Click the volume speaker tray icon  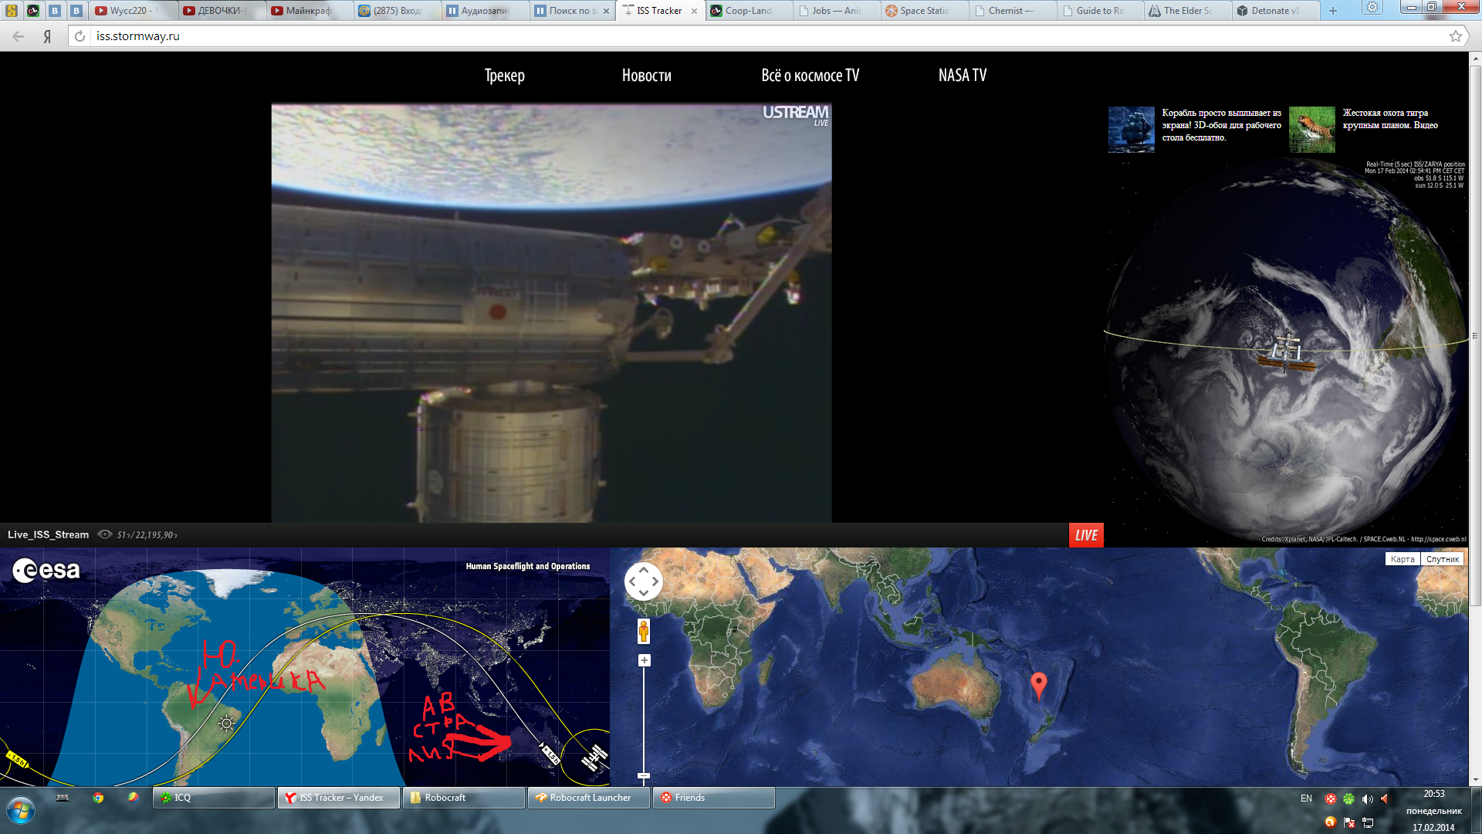coord(1367,799)
